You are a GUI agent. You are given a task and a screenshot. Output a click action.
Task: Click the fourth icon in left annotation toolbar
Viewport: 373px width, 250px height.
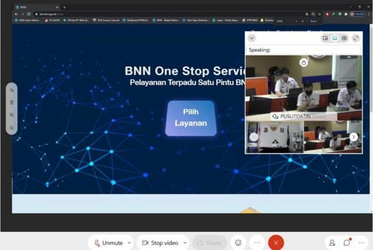pyautogui.click(x=12, y=128)
